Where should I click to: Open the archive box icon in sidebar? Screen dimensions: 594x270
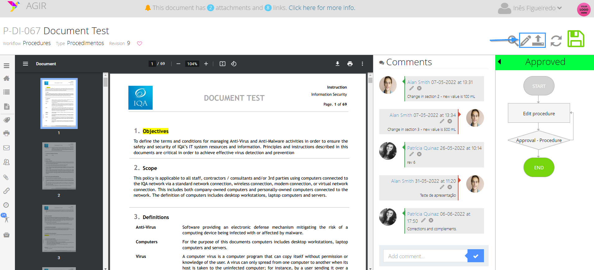[7, 235]
